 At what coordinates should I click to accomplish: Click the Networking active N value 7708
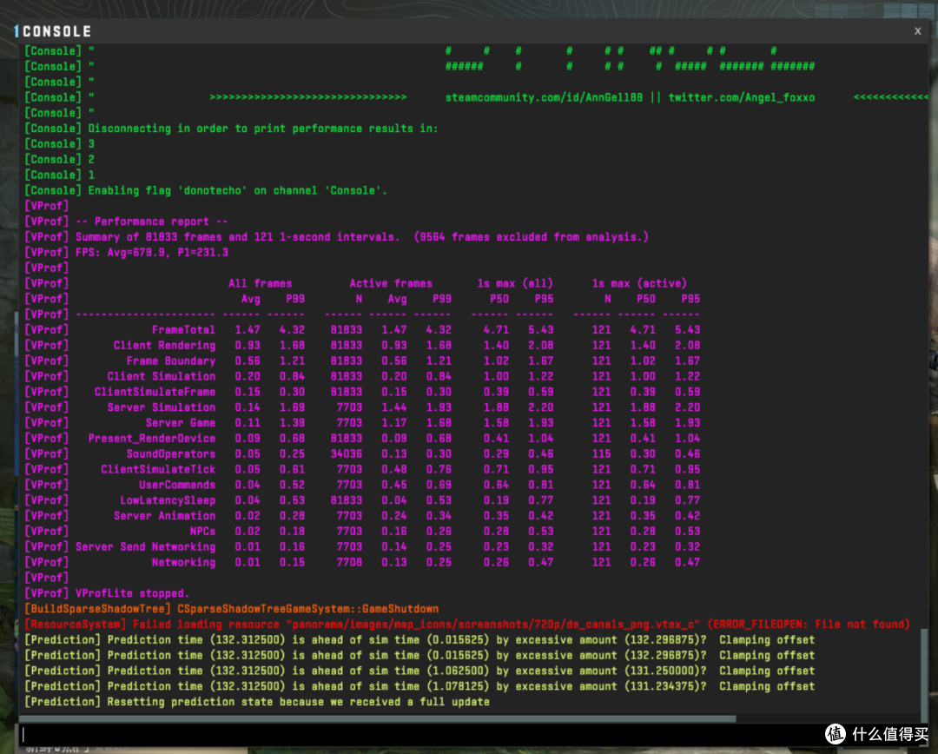pos(349,563)
